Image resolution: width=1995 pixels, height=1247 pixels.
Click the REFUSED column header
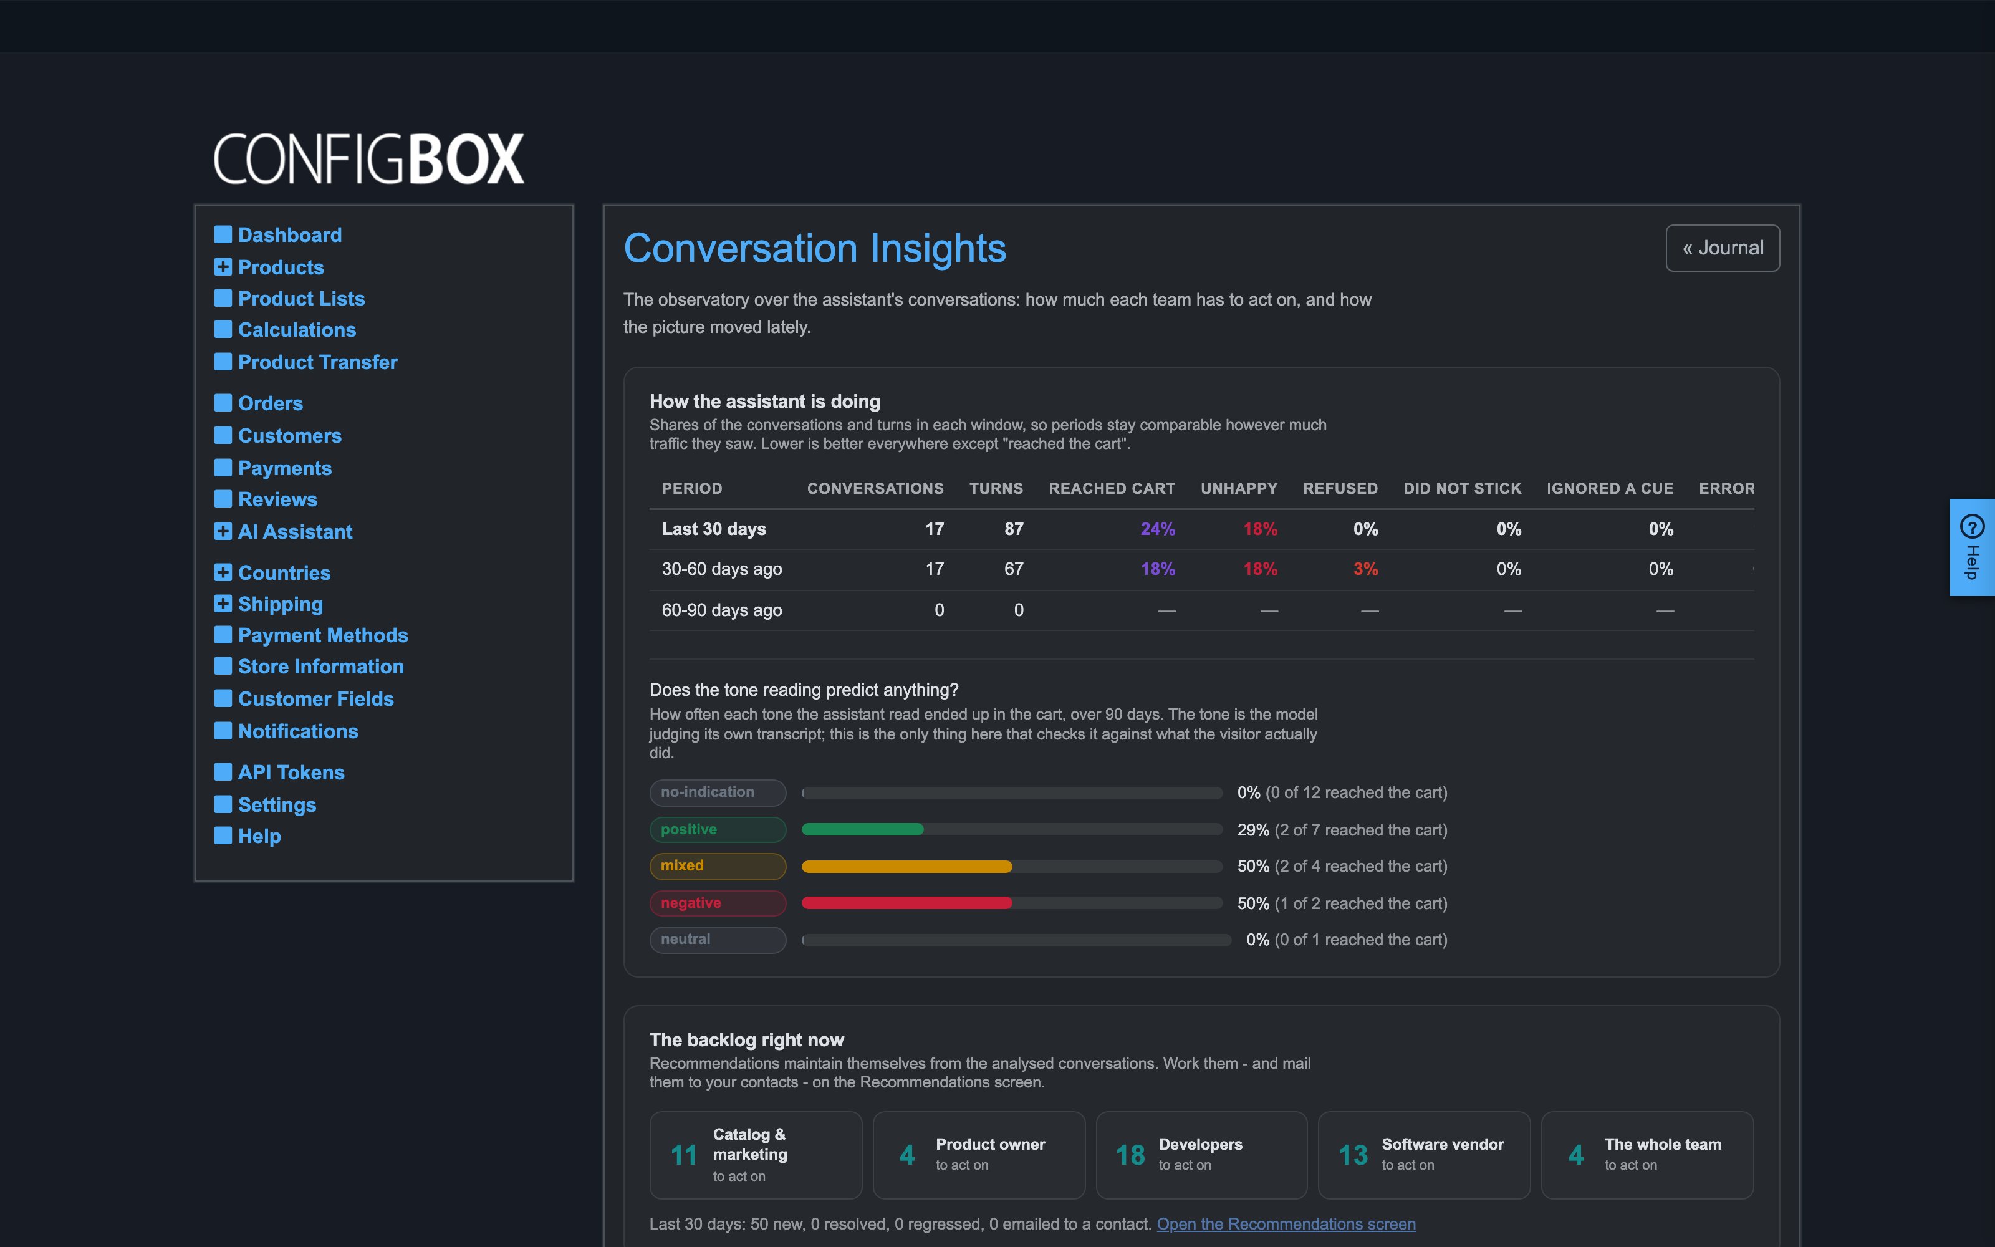pos(1340,488)
